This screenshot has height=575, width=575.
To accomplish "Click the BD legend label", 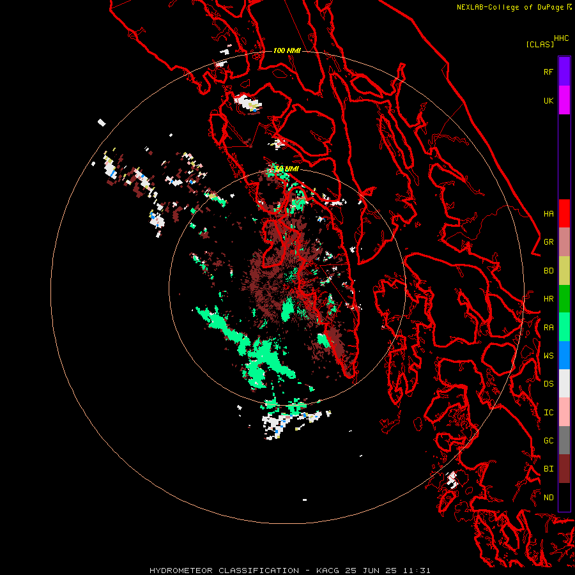I will point(548,271).
